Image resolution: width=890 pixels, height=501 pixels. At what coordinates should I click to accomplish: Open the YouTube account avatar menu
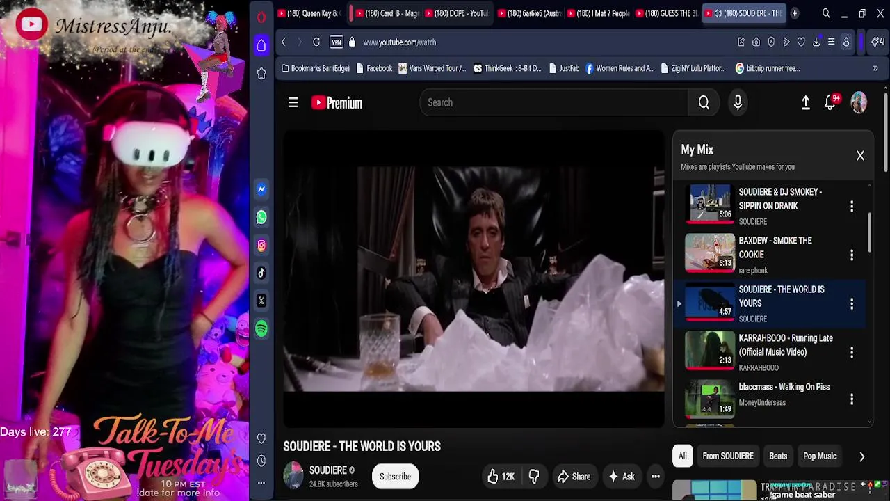click(x=859, y=102)
